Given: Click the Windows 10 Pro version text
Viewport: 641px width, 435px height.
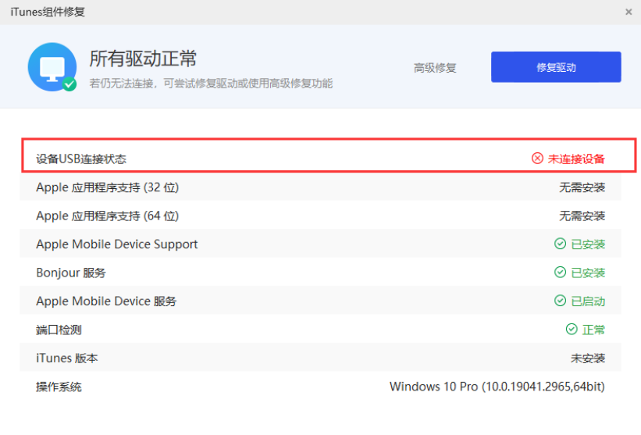Looking at the screenshot, I should click(497, 387).
